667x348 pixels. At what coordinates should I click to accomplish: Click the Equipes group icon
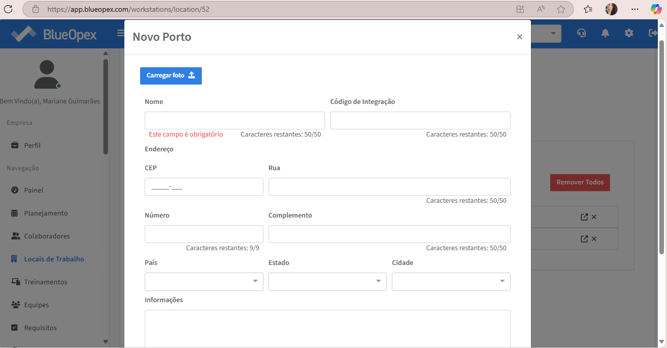[x=15, y=305]
